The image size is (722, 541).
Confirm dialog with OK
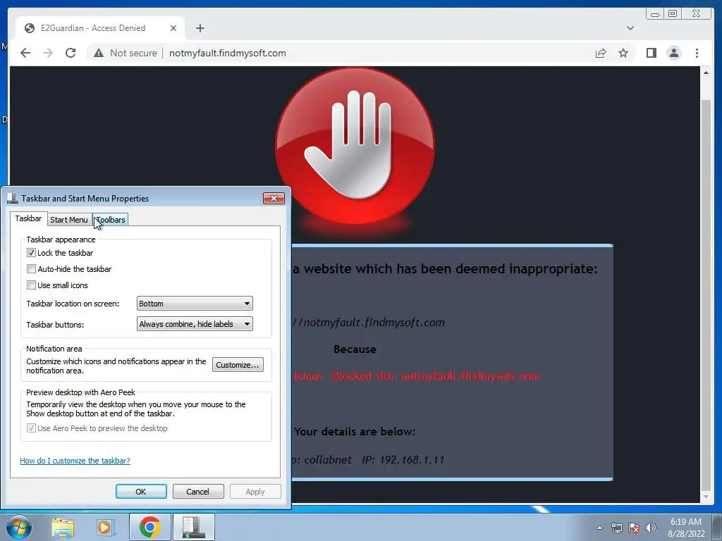click(x=141, y=491)
